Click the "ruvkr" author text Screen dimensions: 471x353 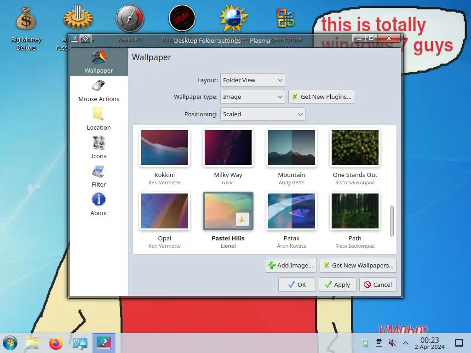(228, 182)
